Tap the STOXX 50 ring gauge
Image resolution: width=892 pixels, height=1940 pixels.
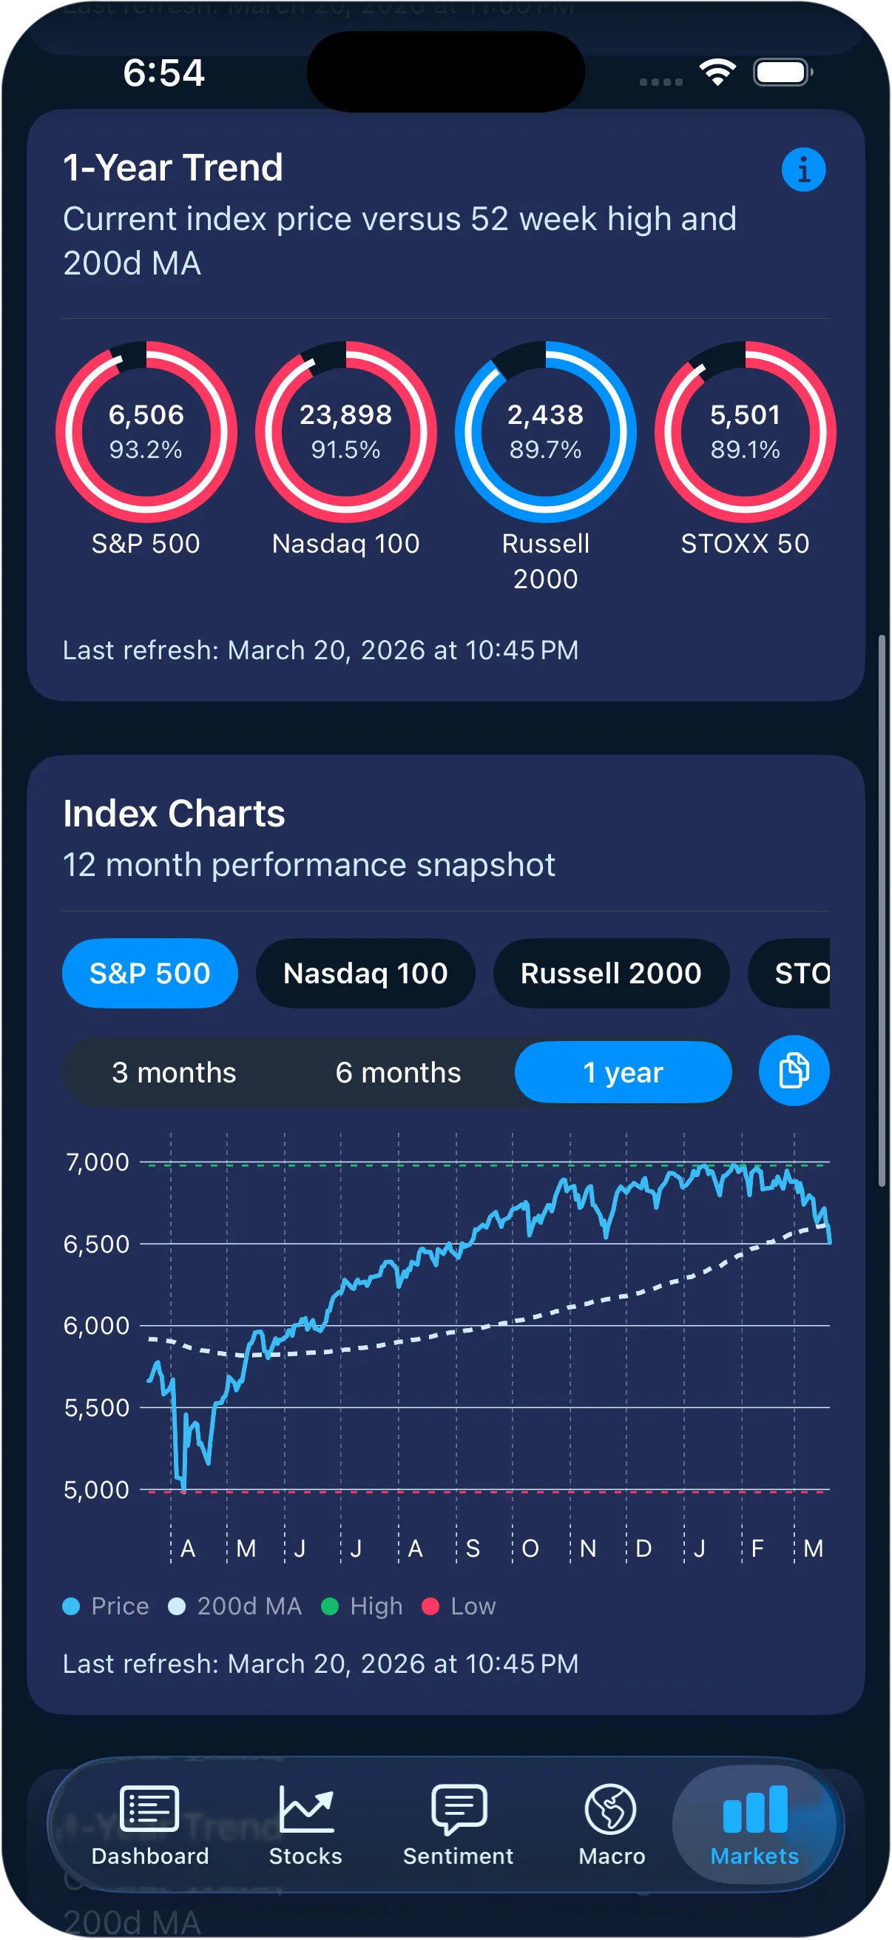pos(746,431)
